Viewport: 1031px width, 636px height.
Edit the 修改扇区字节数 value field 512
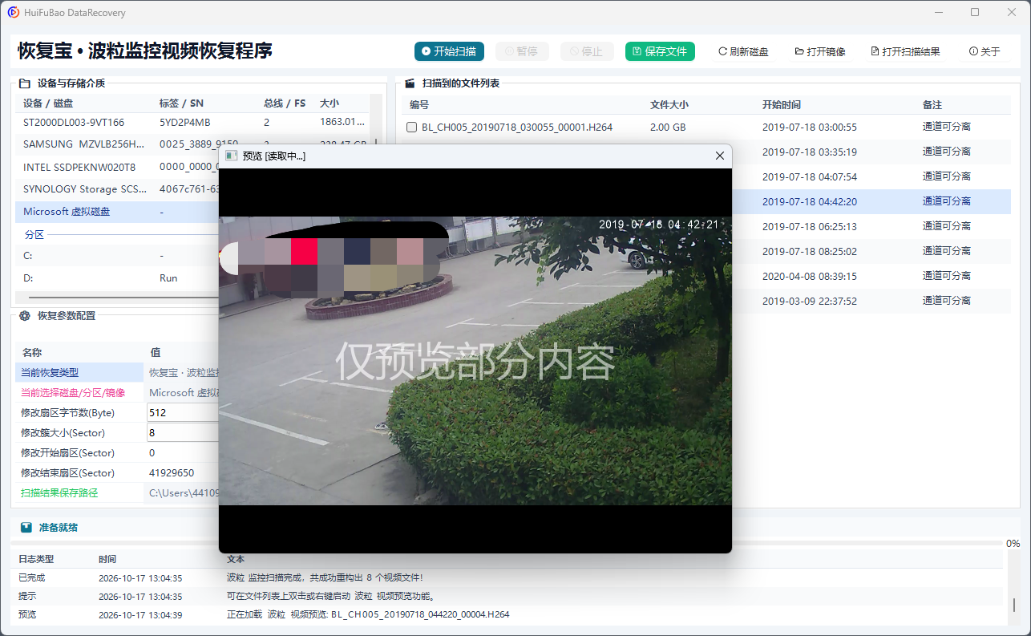183,413
